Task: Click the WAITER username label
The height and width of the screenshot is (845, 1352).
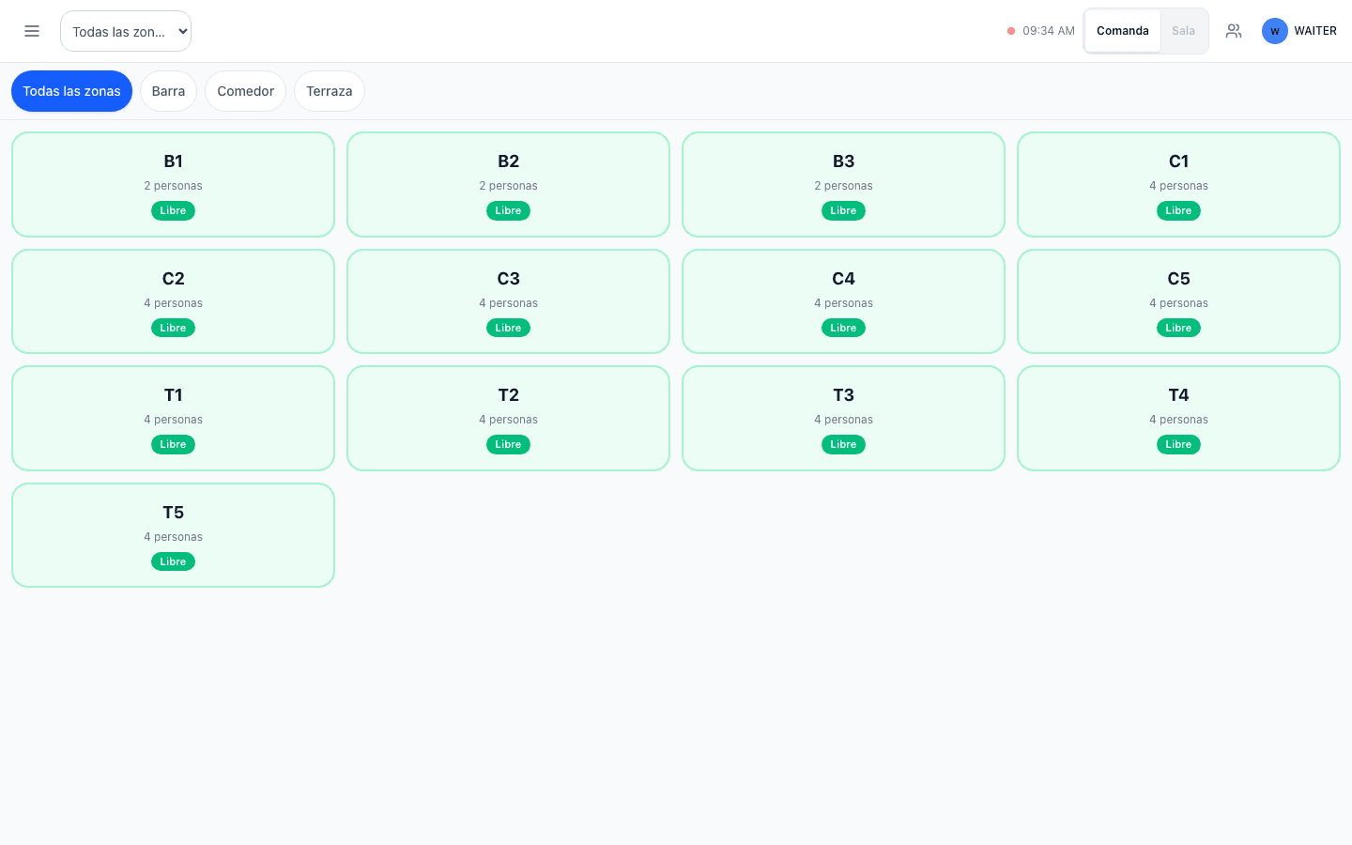Action: click(1314, 31)
